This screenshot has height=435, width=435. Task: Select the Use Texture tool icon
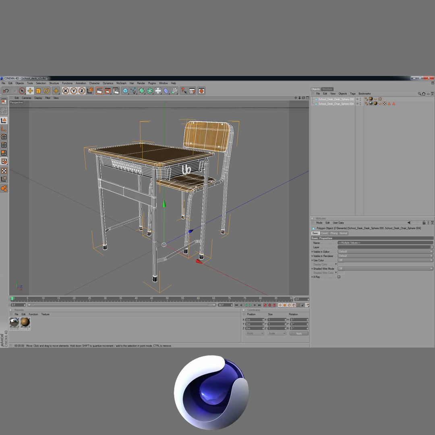(4, 171)
